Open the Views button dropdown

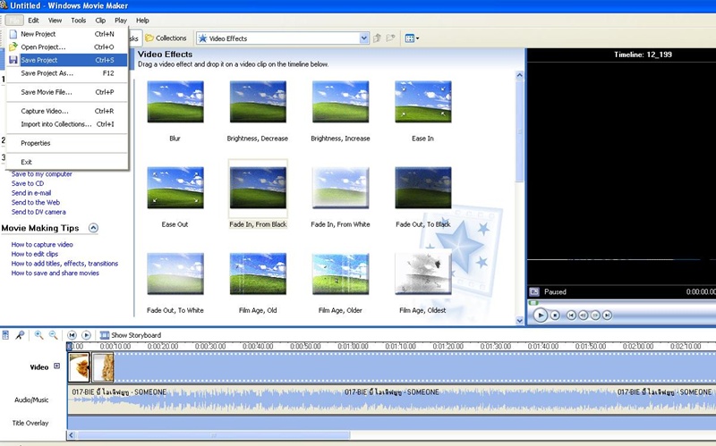(x=412, y=38)
